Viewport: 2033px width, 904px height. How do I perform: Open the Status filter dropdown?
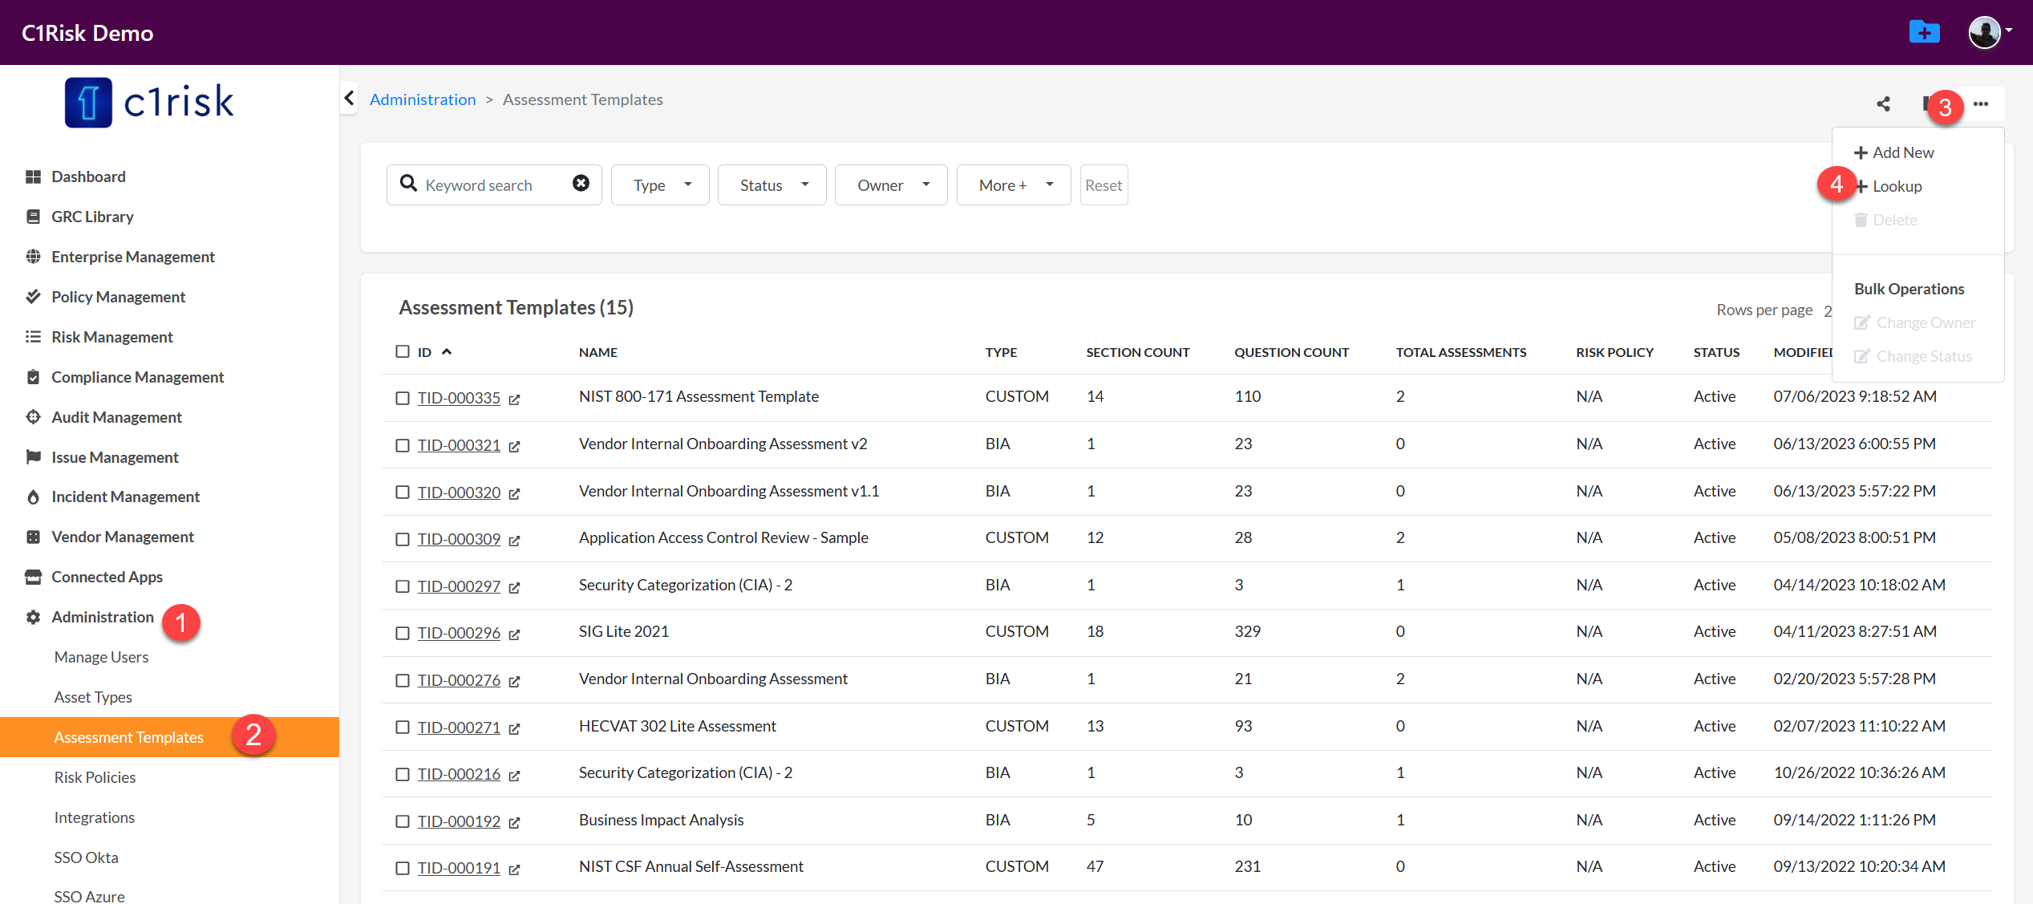click(x=771, y=185)
